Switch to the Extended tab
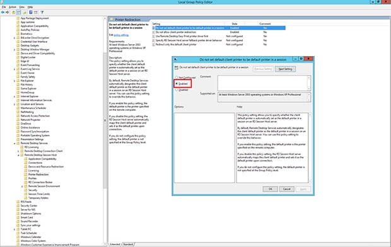Viewport: 391px width, 247px height. [115, 244]
